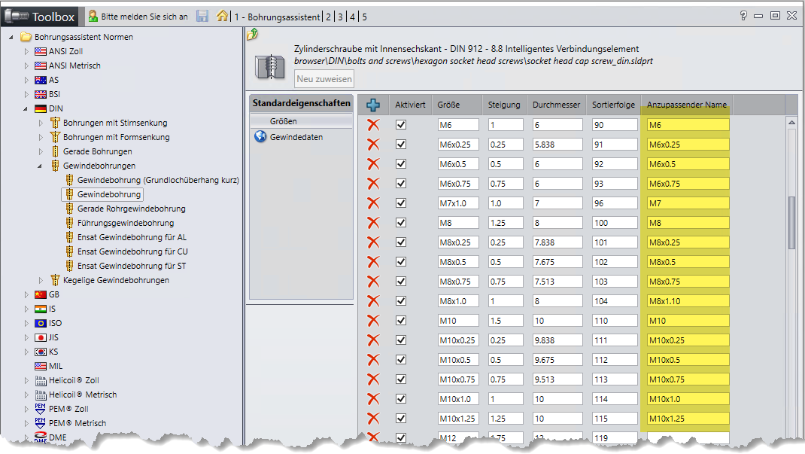Expand the ISO standards node
This screenshot has height=454, width=805.
click(27, 323)
